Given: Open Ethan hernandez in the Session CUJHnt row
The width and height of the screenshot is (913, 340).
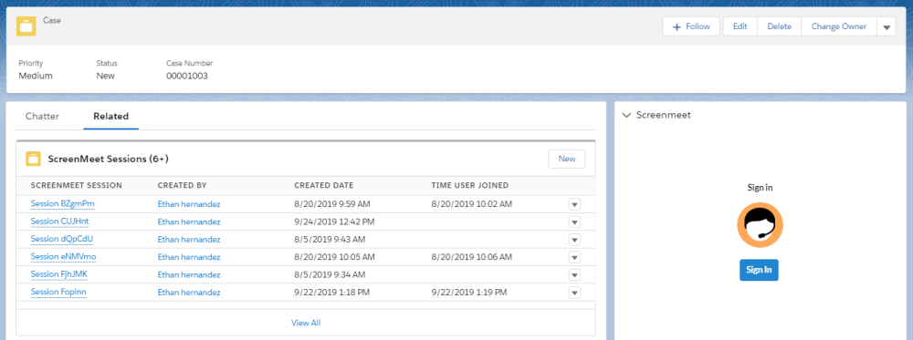Looking at the screenshot, I should coord(189,222).
